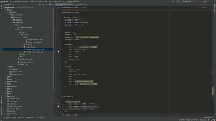This screenshot has width=216, height=121.
Task: Select requirejs-config.js file
Action: click(x=25, y=62)
